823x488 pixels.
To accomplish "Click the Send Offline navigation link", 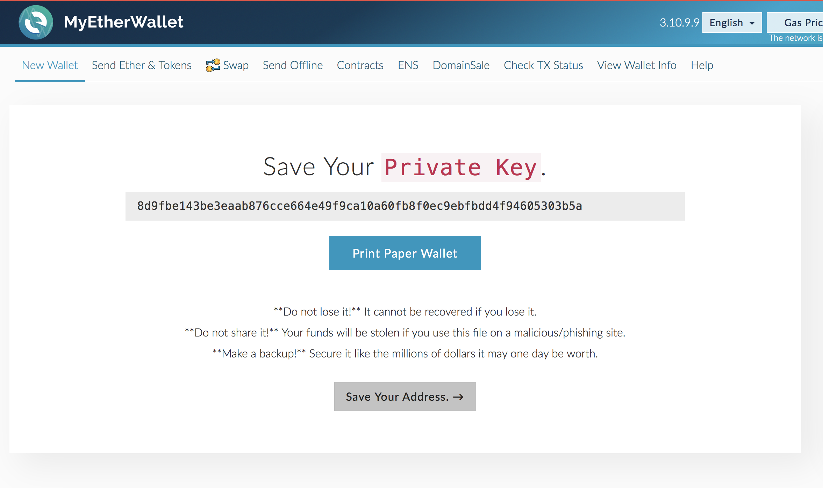I will (293, 65).
